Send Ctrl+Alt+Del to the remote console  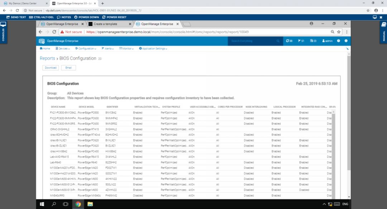coord(41,17)
